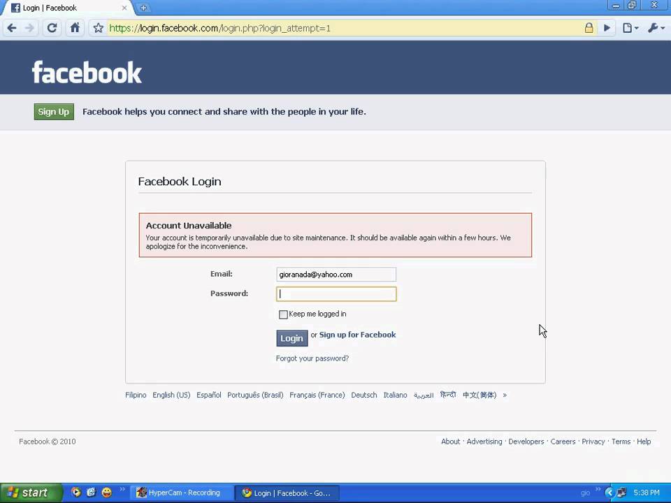The height and width of the screenshot is (503, 671).
Task: Launch the smiley messenger quick launch icon
Action: point(106,493)
